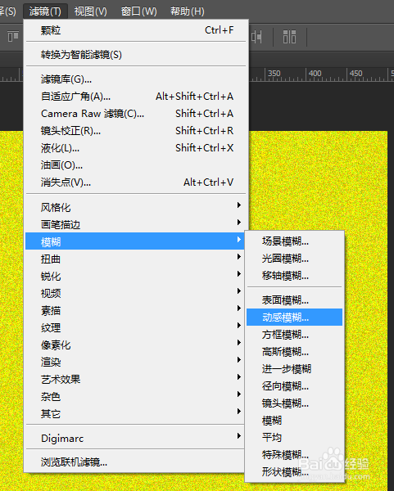Expand the Digimarc submenu
Viewport: 394px width, 491px height.
(x=135, y=438)
